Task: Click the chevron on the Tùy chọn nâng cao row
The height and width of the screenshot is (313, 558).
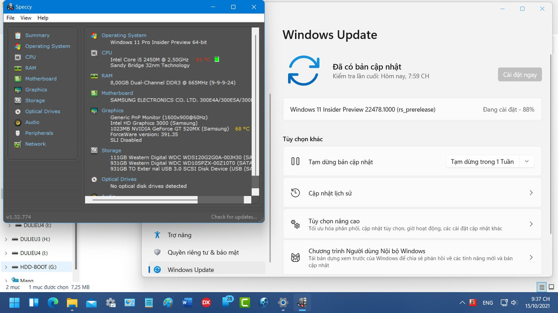Action: (531, 224)
